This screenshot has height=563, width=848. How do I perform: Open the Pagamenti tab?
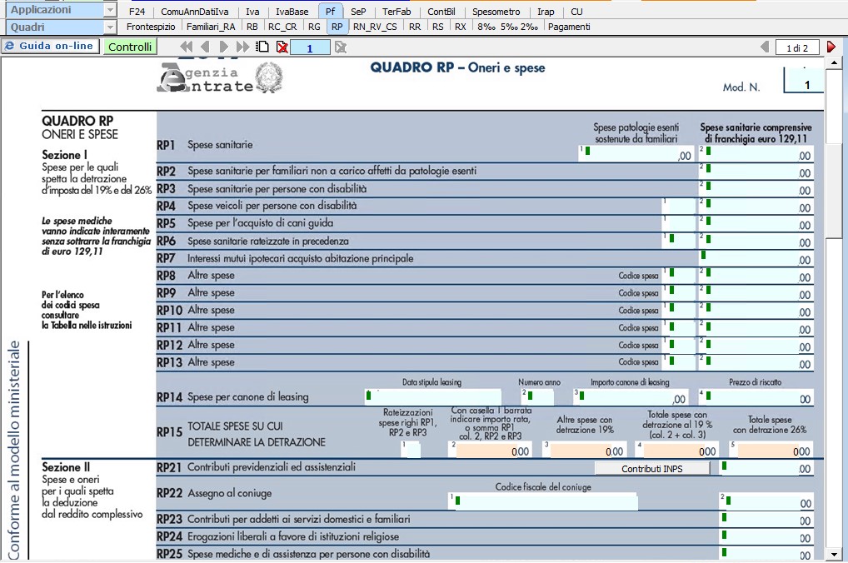[569, 27]
